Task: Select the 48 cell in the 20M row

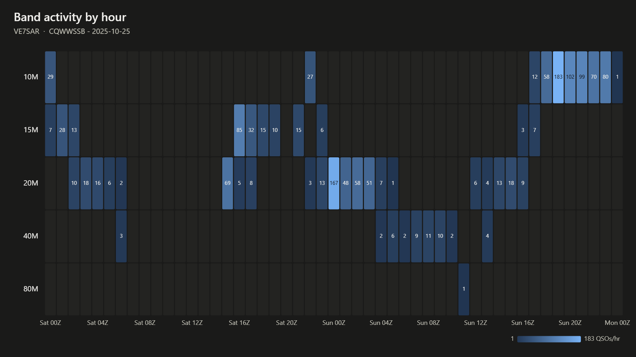Action: click(346, 183)
